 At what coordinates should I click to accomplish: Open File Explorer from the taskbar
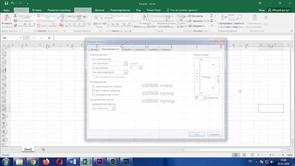[x=19, y=162]
